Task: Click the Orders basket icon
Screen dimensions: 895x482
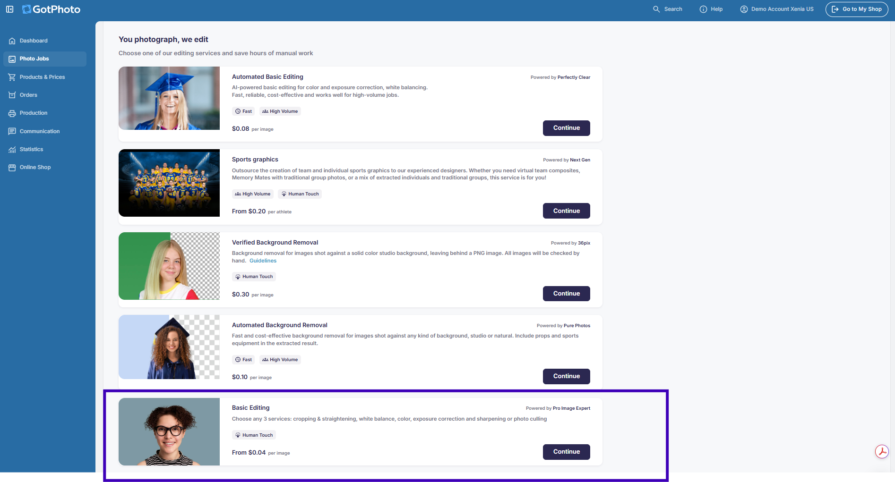Action: [12, 95]
